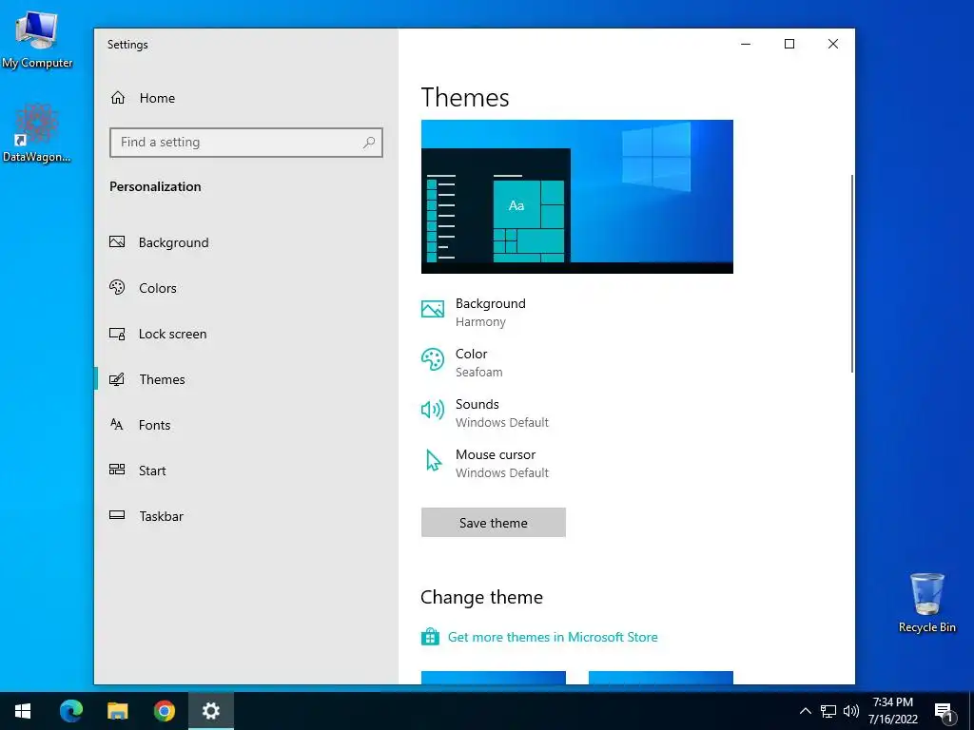Click the Change theme heading text
Screen dimensions: 974x730
point(481,597)
